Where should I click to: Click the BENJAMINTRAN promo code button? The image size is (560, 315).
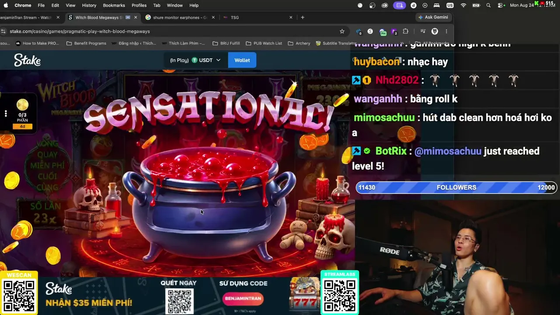[243, 298]
